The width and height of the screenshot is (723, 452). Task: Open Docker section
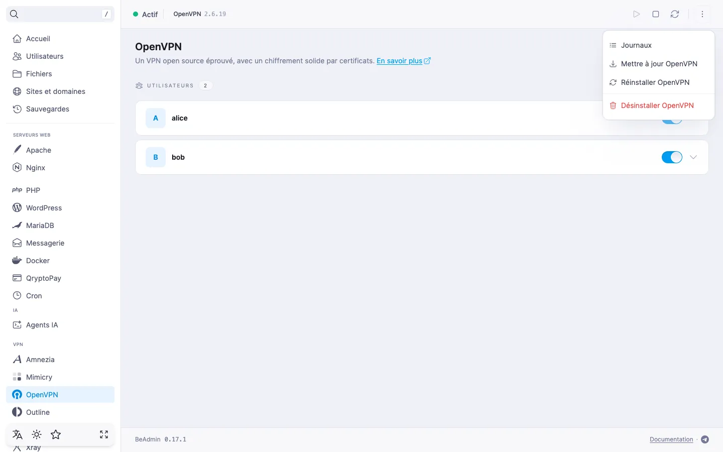point(60,261)
